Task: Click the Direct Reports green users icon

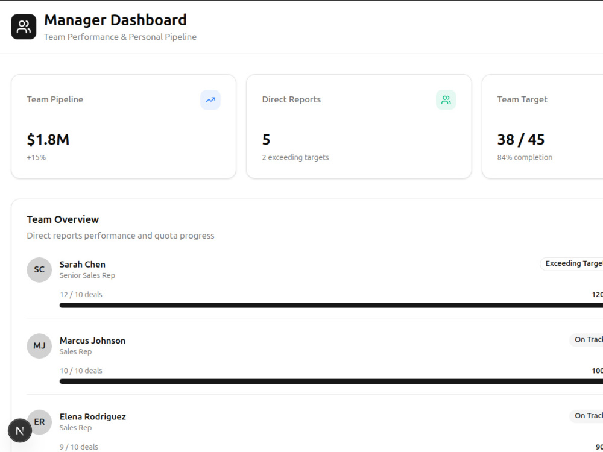Action: pyautogui.click(x=446, y=100)
